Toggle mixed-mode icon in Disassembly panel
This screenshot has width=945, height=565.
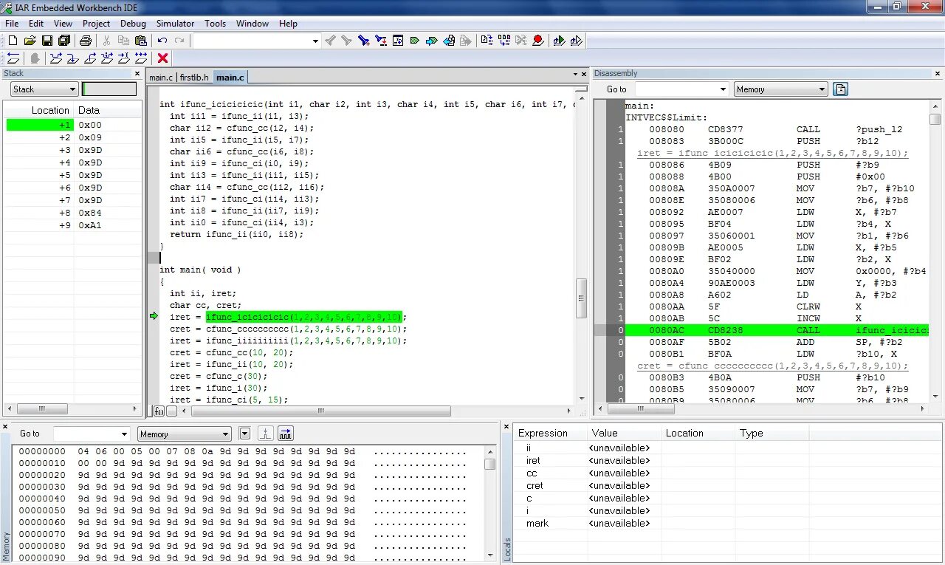click(x=840, y=89)
